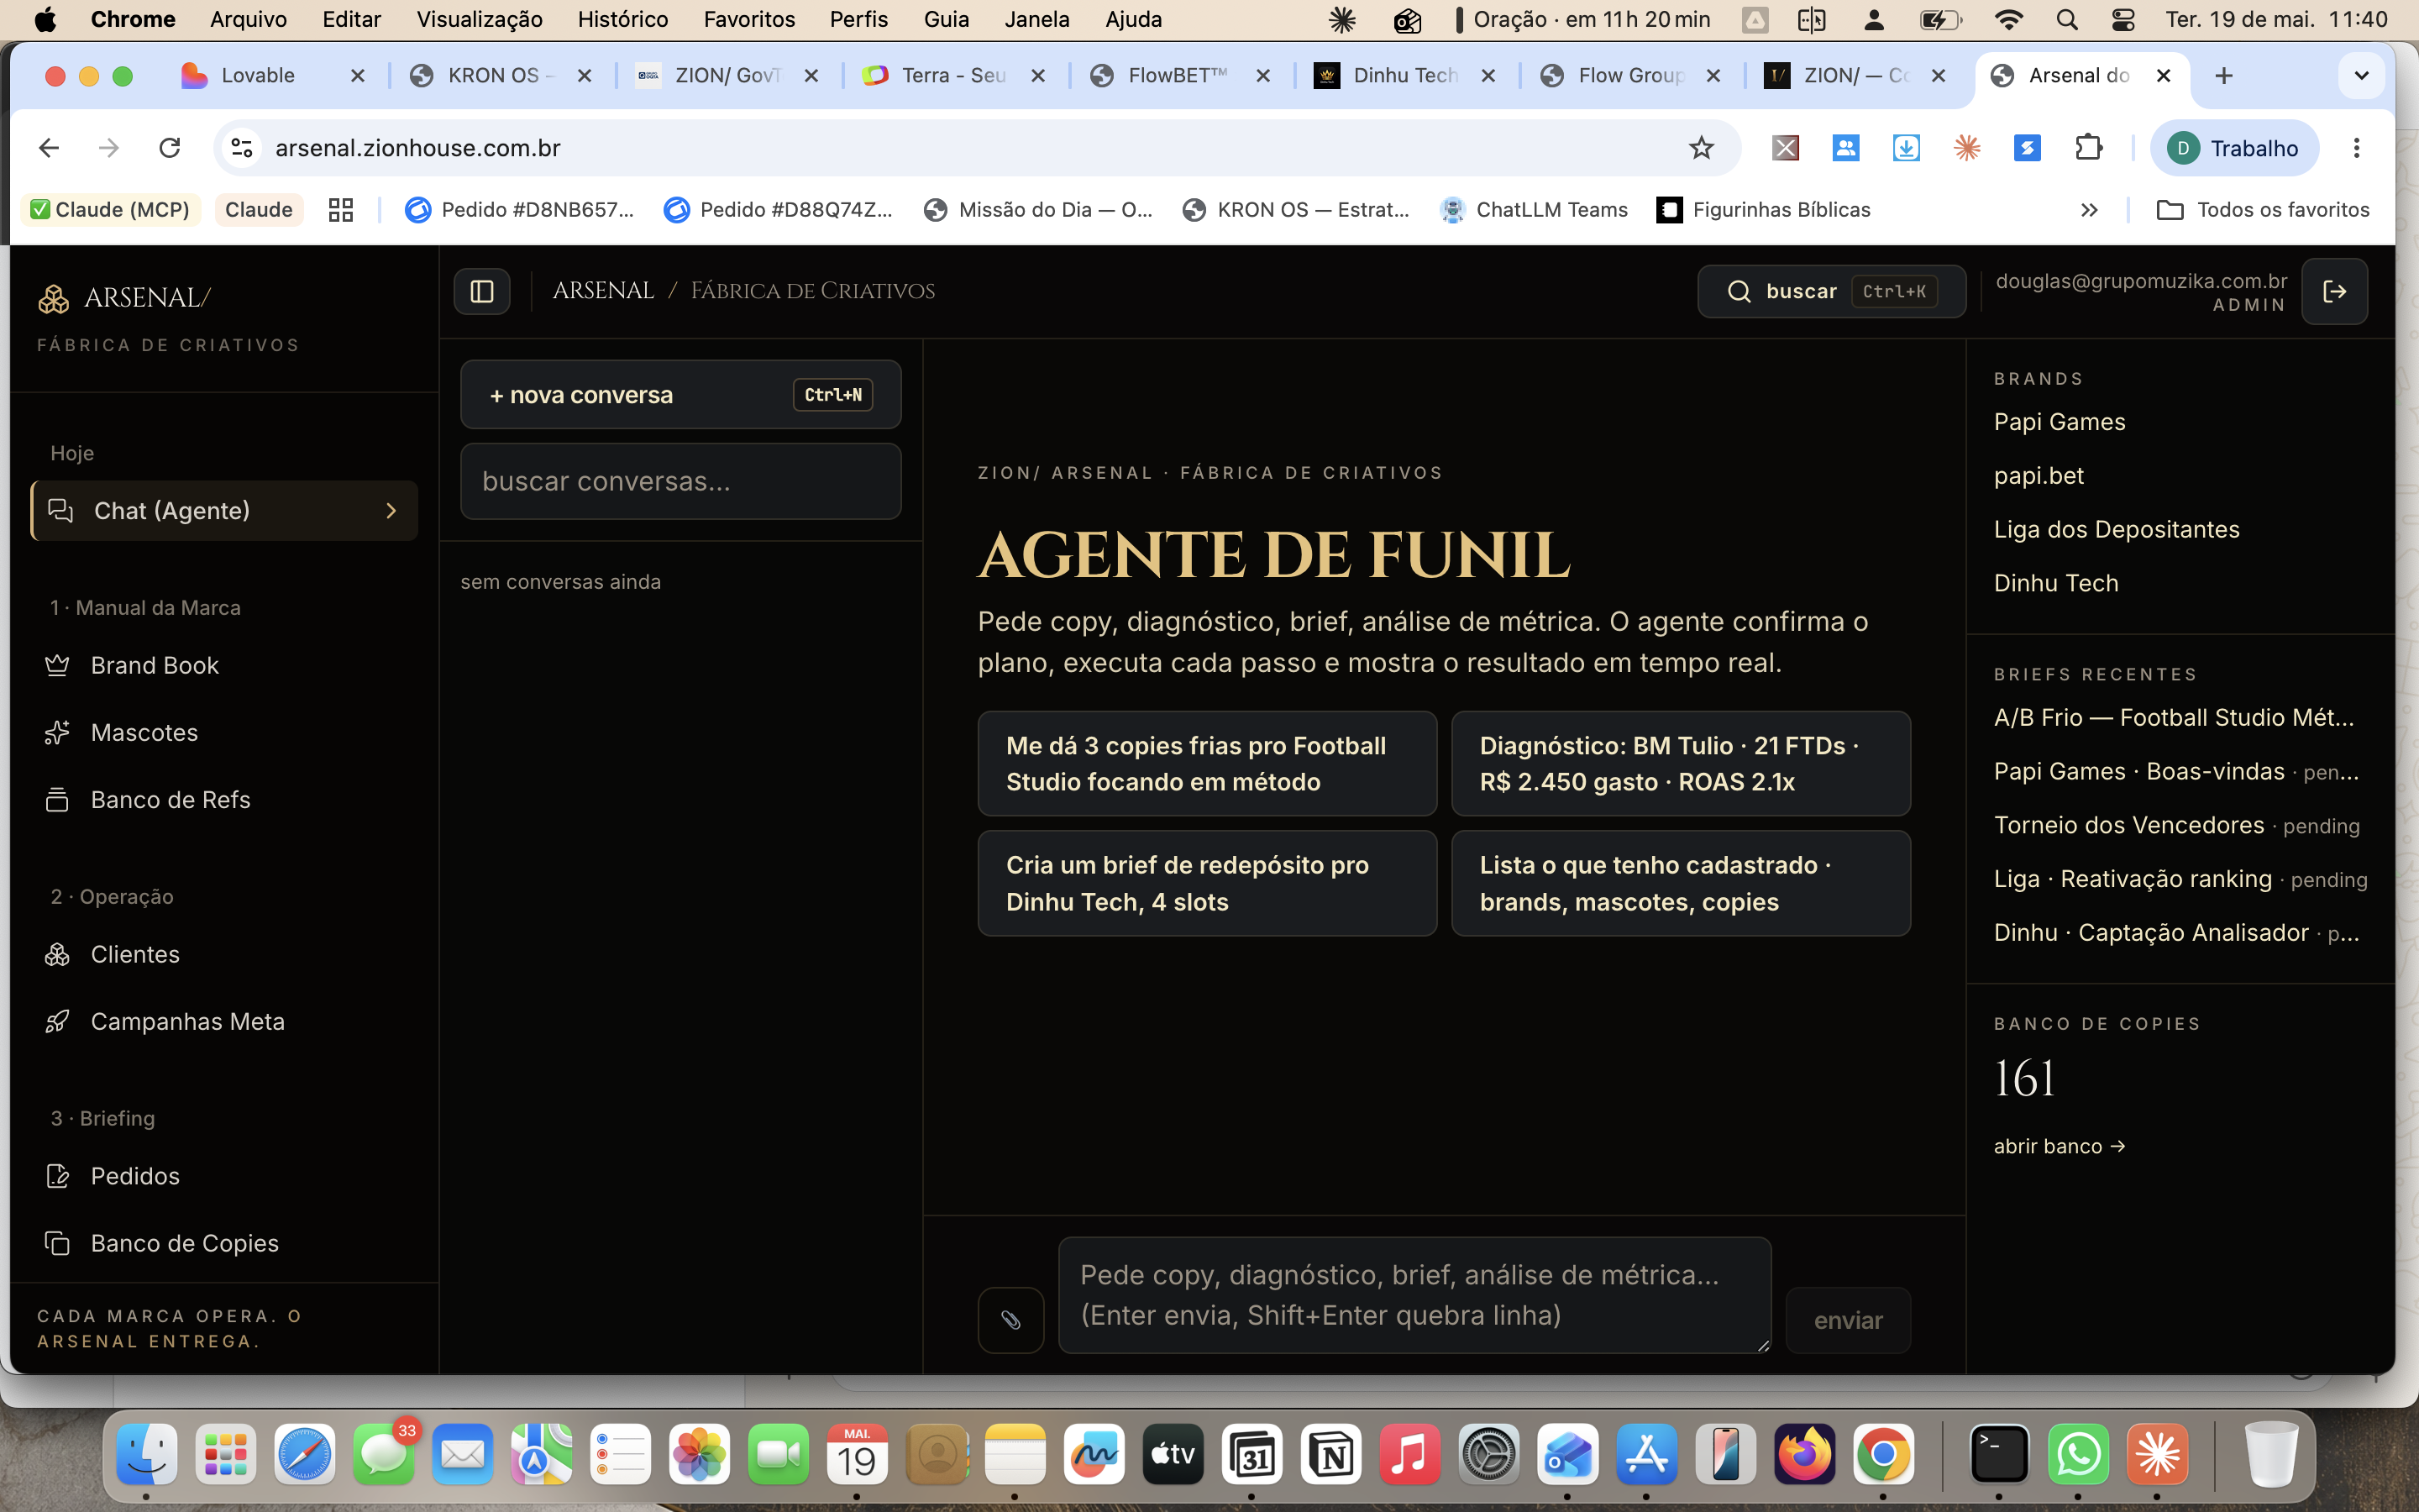
Task: Open Mascotes sparkle icon
Action: click(57, 732)
